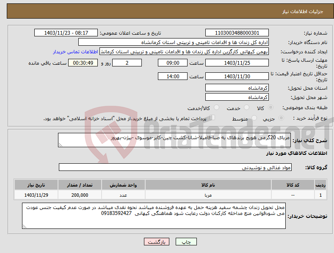The image size is (334, 253).
Task: Click the quantity cell 200,000
Action: pyautogui.click(x=80, y=195)
